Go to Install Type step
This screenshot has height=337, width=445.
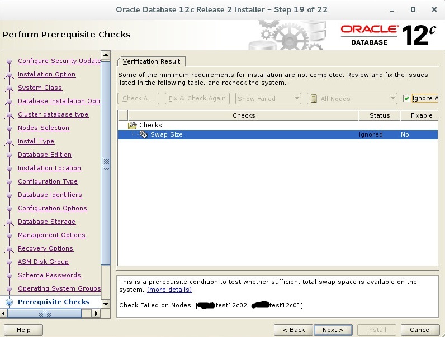pos(36,141)
